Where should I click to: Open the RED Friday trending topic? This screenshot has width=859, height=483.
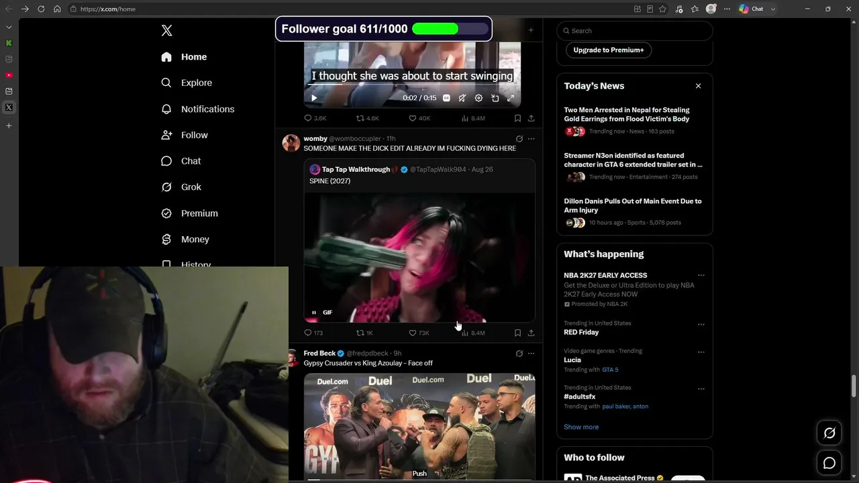[581, 332]
